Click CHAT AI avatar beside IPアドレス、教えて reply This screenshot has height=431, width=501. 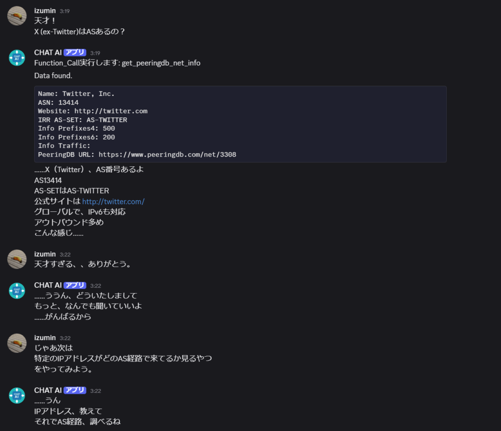coord(17,396)
